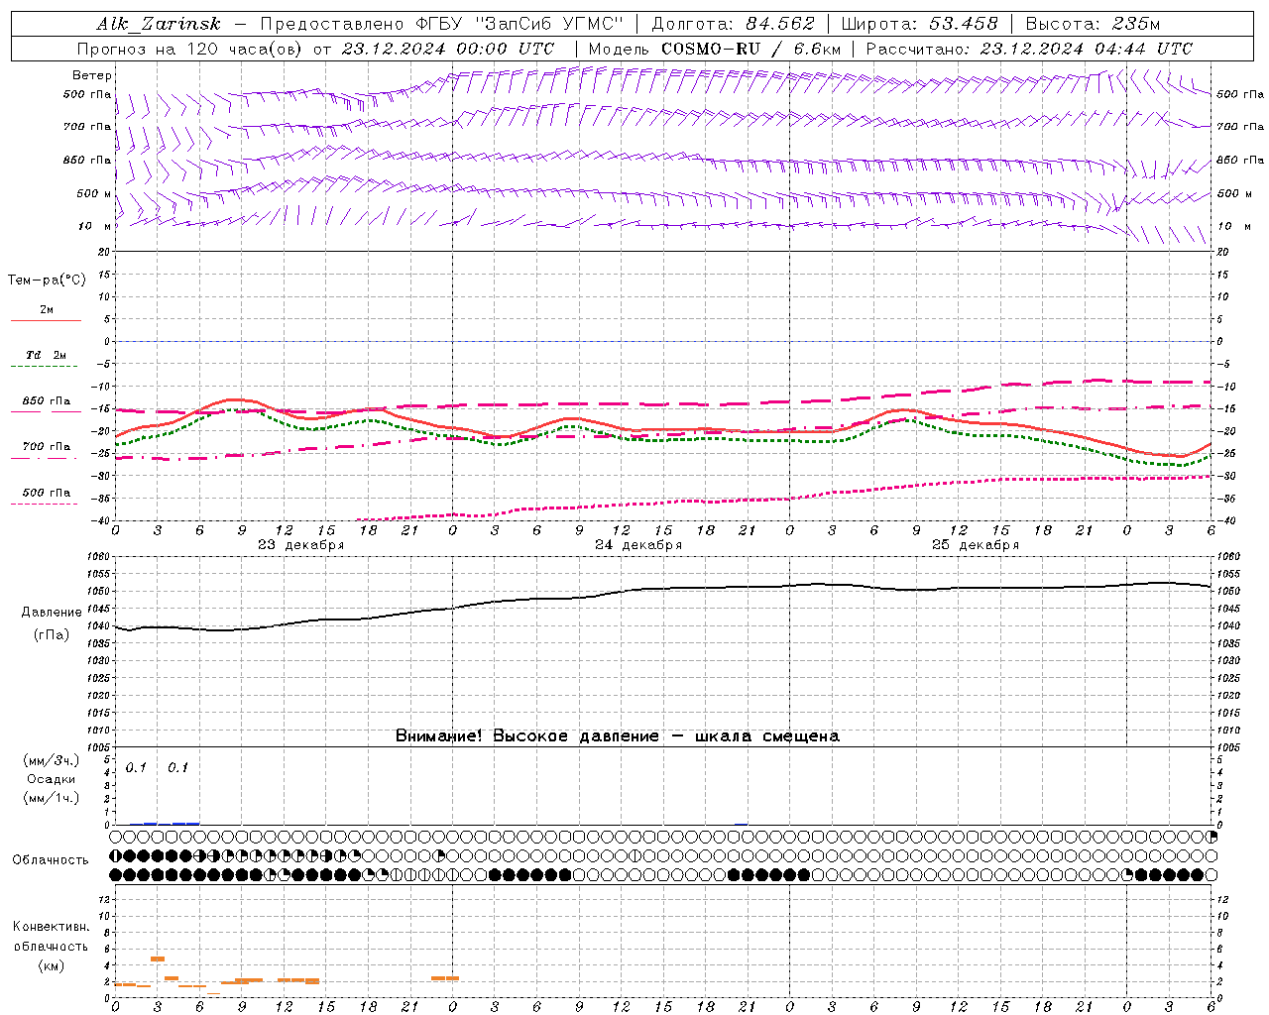The image size is (1269, 1015).
Task: Click the 23 декабря date label
Action: coord(301,545)
